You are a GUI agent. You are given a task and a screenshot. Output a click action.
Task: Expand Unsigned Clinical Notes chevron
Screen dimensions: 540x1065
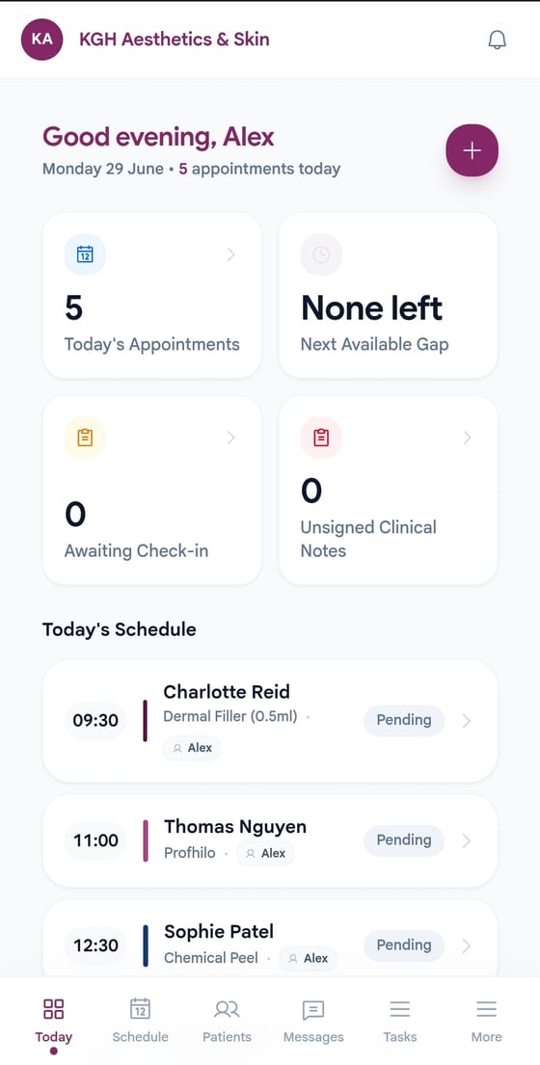click(468, 438)
